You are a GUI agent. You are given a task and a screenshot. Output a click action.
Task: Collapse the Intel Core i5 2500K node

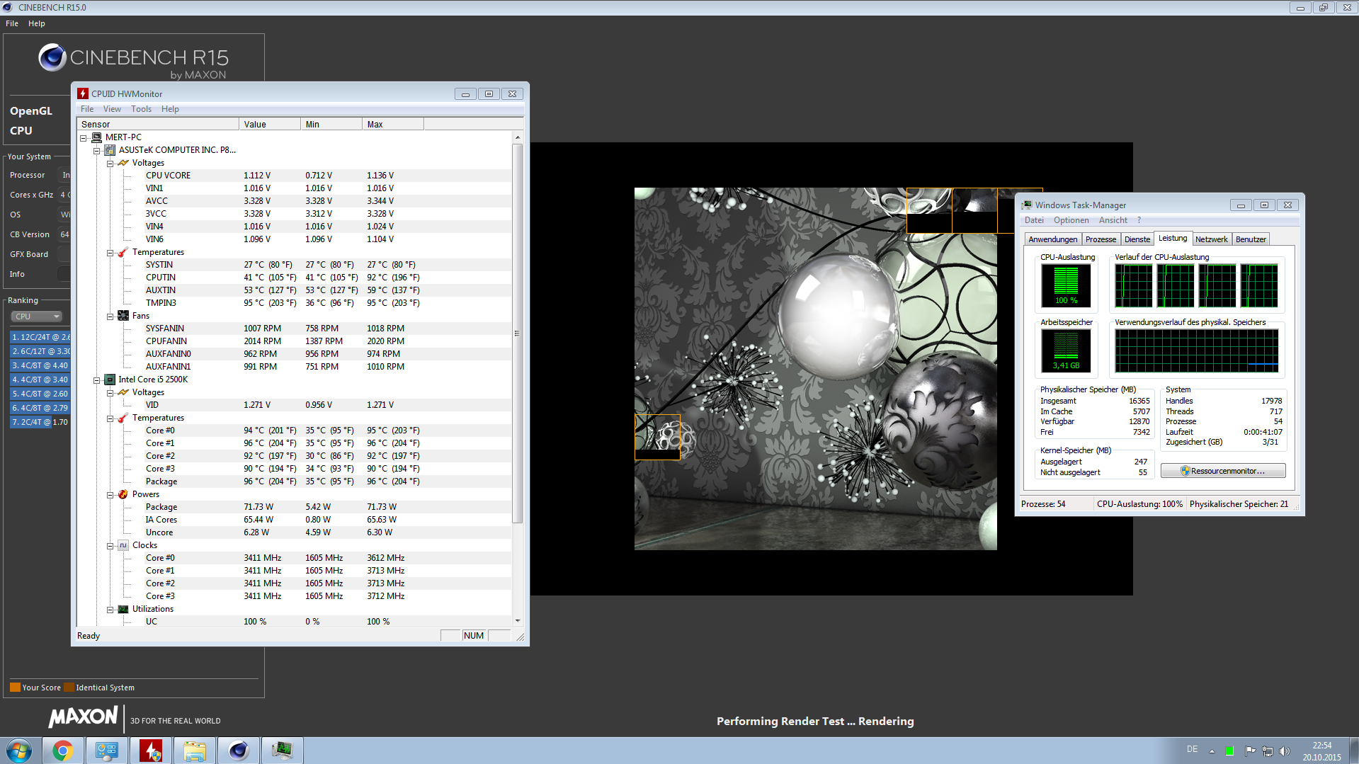pyautogui.click(x=96, y=380)
